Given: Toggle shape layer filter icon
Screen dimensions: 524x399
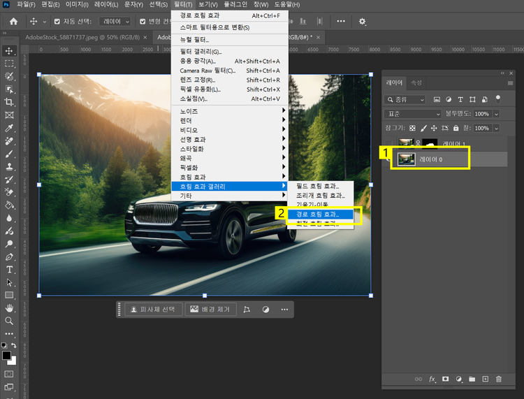Looking at the screenshot, I should (472, 99).
